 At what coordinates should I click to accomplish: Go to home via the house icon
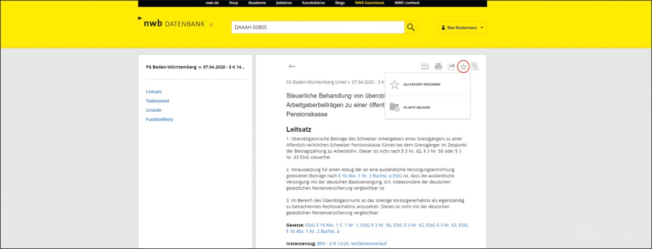pos(211,24)
